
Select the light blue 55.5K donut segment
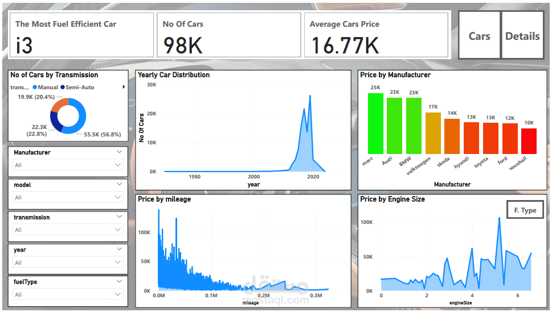pos(82,118)
